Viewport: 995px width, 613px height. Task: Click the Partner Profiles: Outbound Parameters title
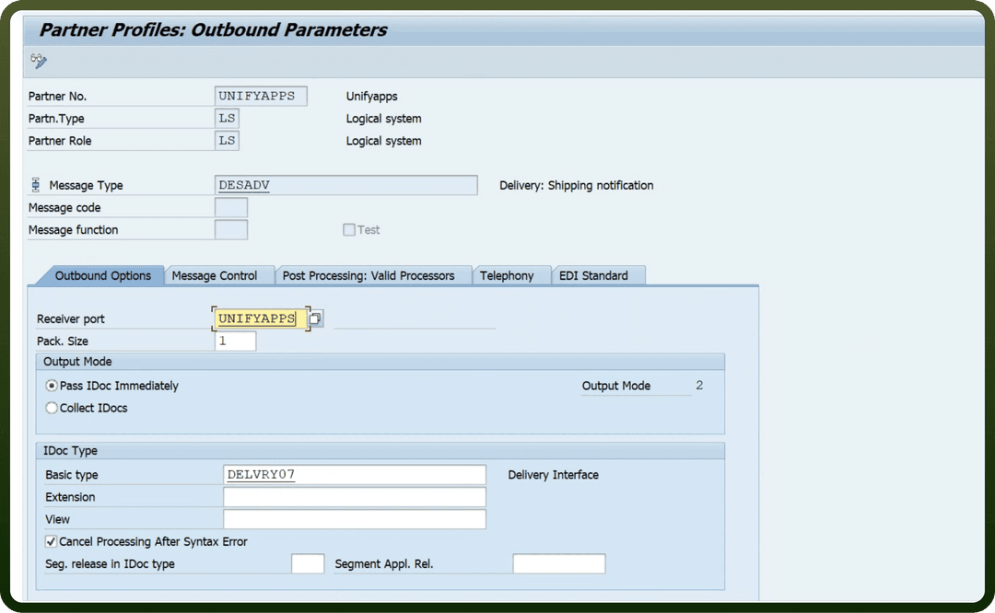tap(213, 29)
